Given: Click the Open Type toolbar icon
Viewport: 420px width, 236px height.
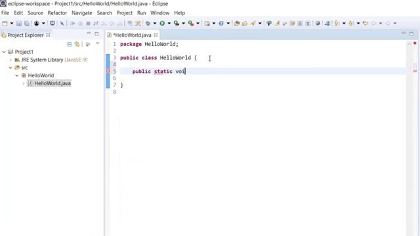Looking at the screenshot, I should [x=237, y=24].
